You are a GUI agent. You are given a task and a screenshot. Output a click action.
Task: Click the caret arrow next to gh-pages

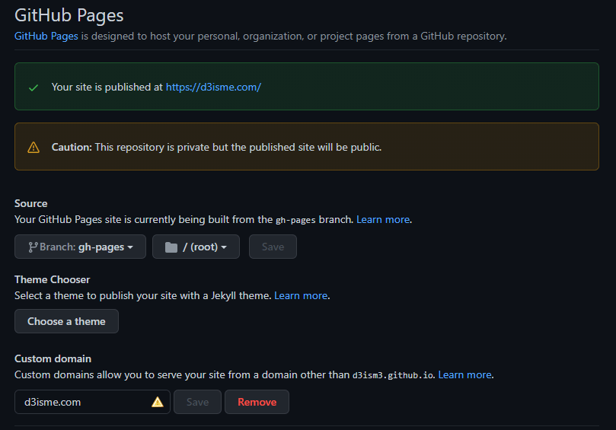pyautogui.click(x=131, y=247)
